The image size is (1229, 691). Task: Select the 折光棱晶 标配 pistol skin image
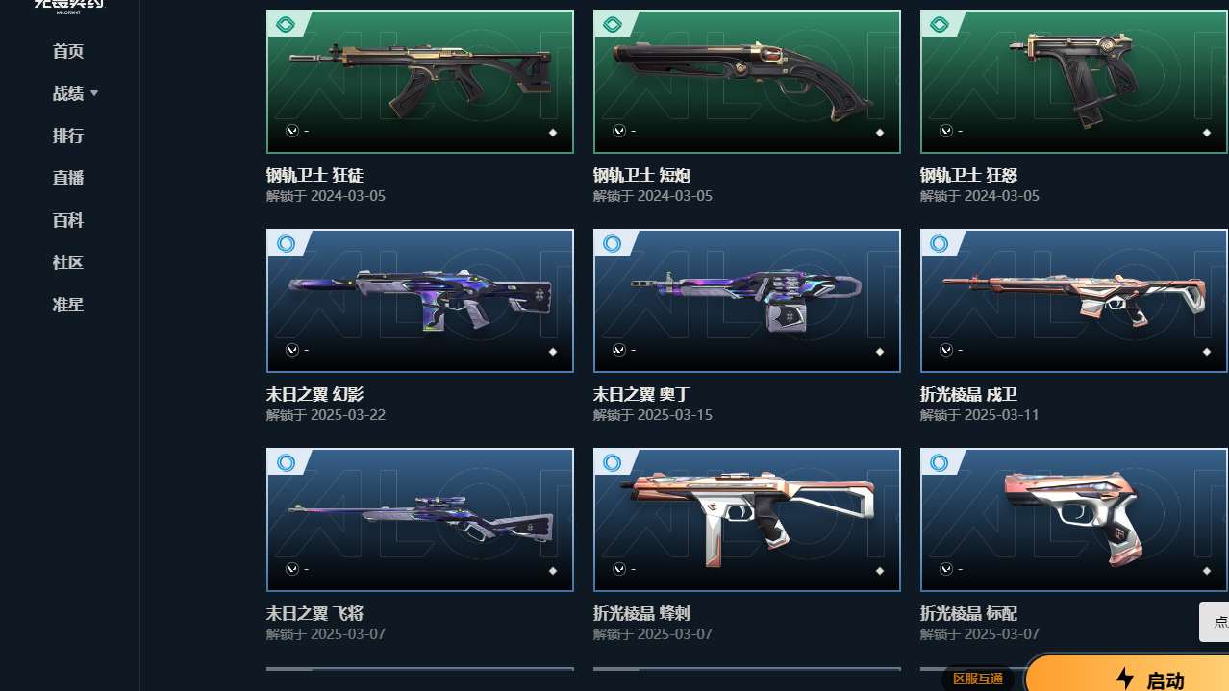coord(1073,520)
